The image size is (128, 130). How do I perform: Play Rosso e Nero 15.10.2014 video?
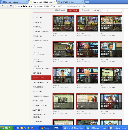[63, 75]
